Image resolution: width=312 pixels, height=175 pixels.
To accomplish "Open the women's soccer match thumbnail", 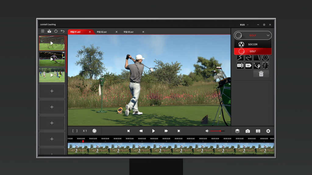I will [52, 75].
